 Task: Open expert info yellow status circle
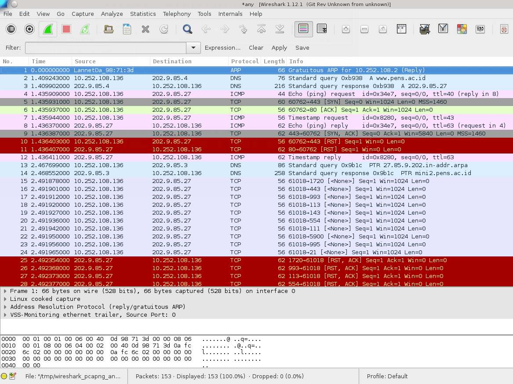click(4, 376)
